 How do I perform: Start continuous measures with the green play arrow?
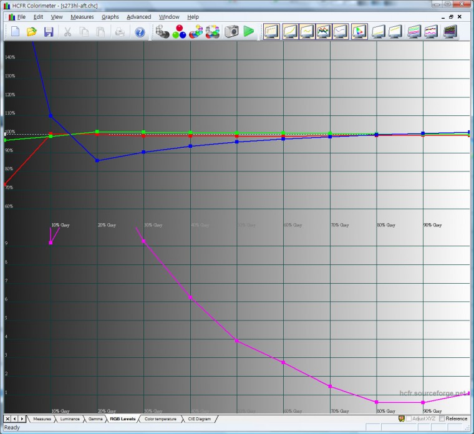tap(248, 31)
